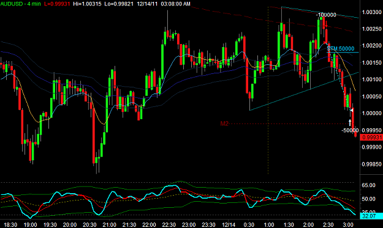
Task: Click the L=0.99931 last price readout
Action: pyautogui.click(x=57, y=4)
